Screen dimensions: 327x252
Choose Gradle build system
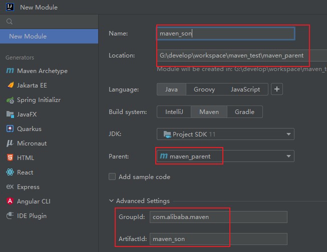pyautogui.click(x=244, y=112)
